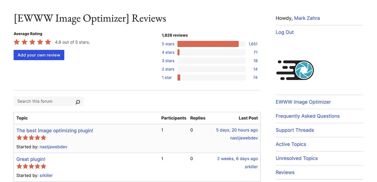
Task: Click the 1 star rating bar
Action: (x=211, y=78)
